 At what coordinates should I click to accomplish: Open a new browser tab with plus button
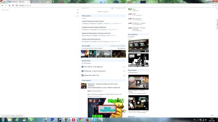[x=53, y=2]
